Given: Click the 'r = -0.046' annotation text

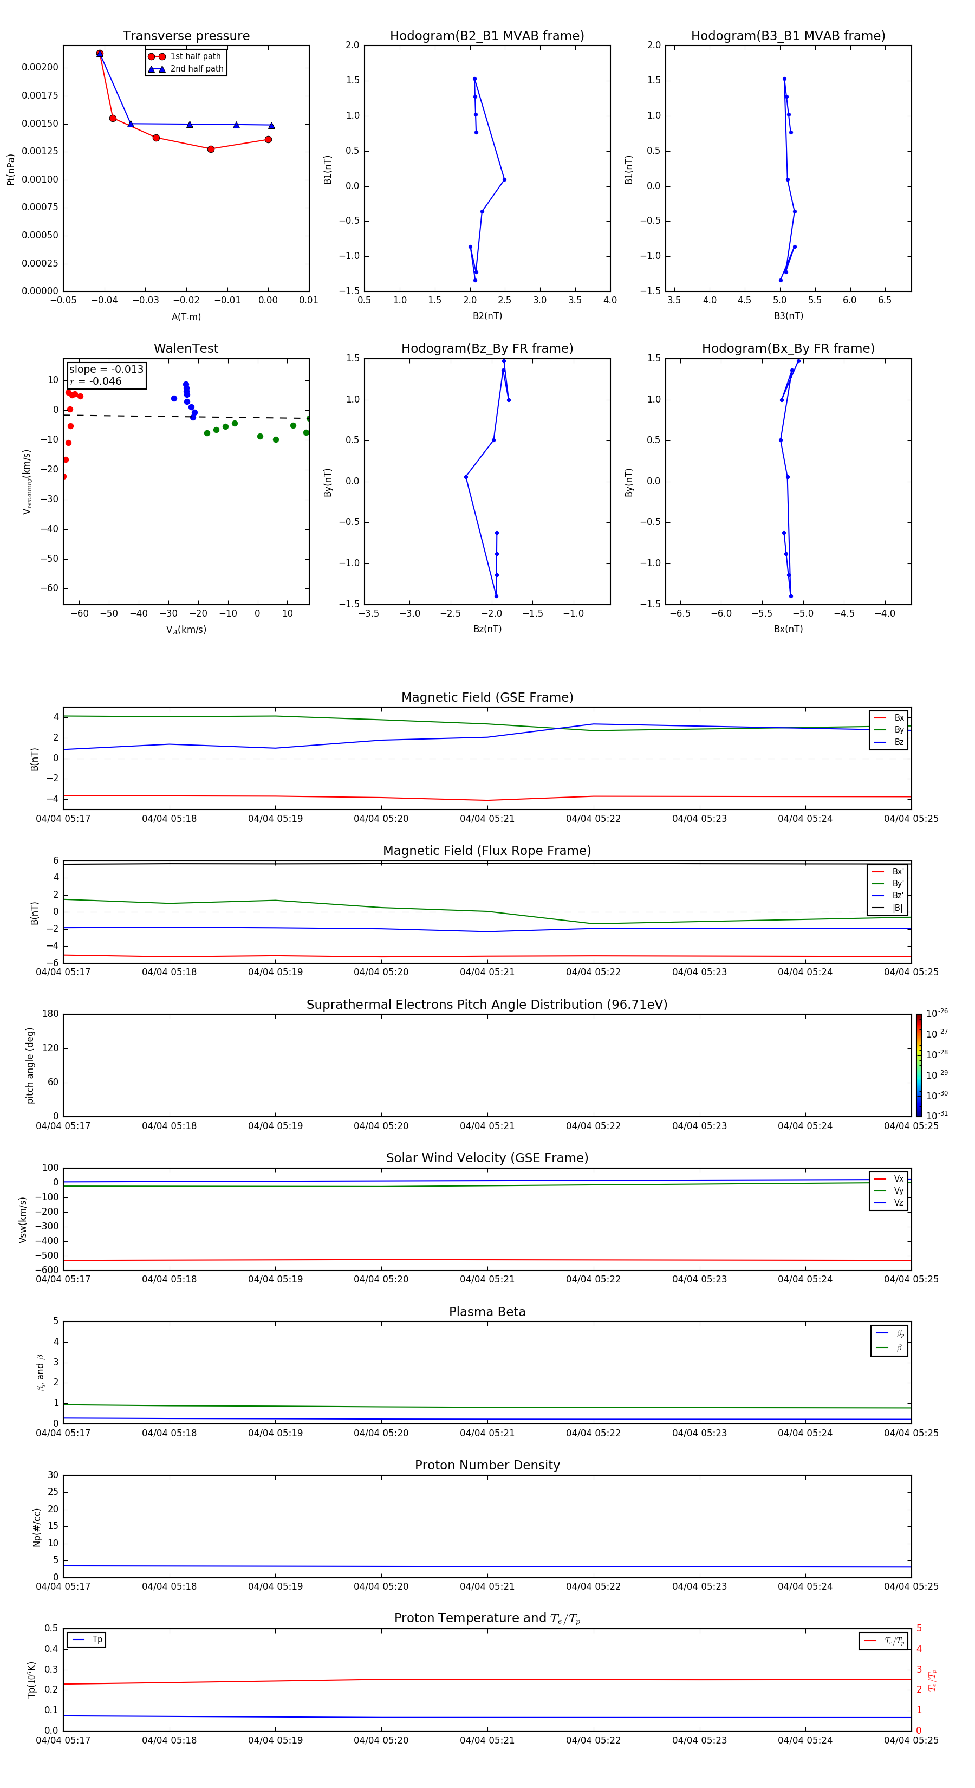Looking at the screenshot, I should [x=96, y=381].
